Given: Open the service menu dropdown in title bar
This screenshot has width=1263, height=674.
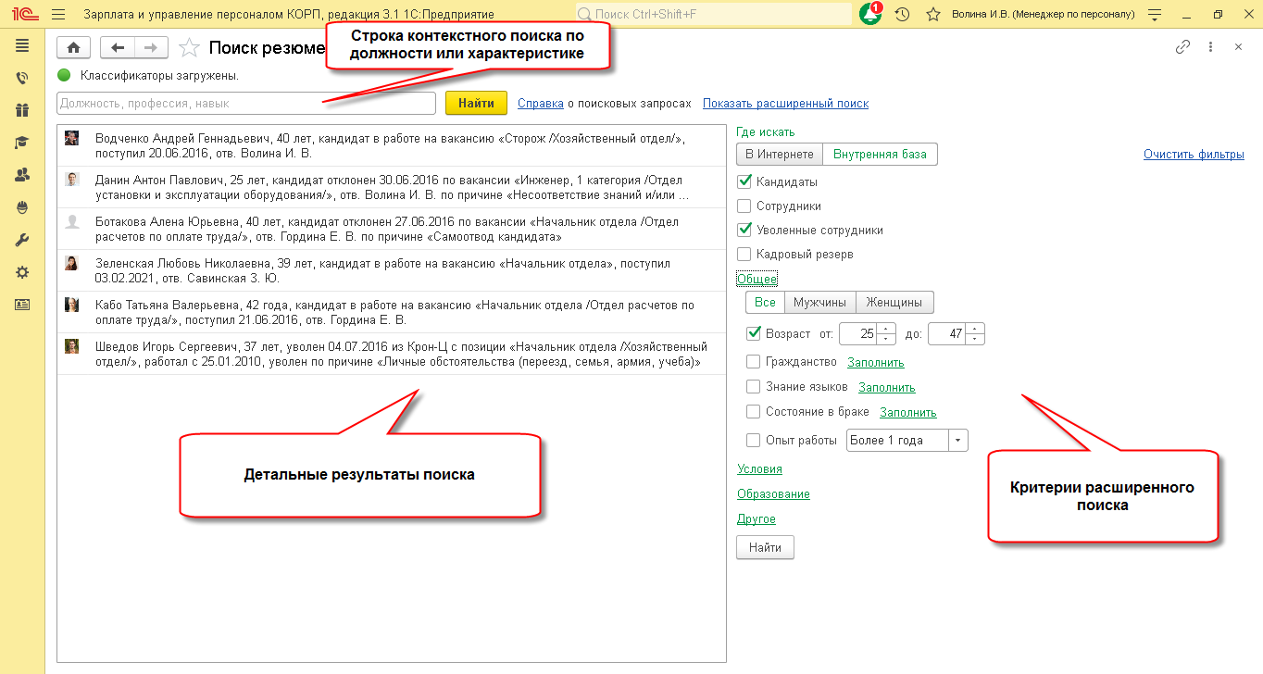Looking at the screenshot, I should [x=1154, y=15].
